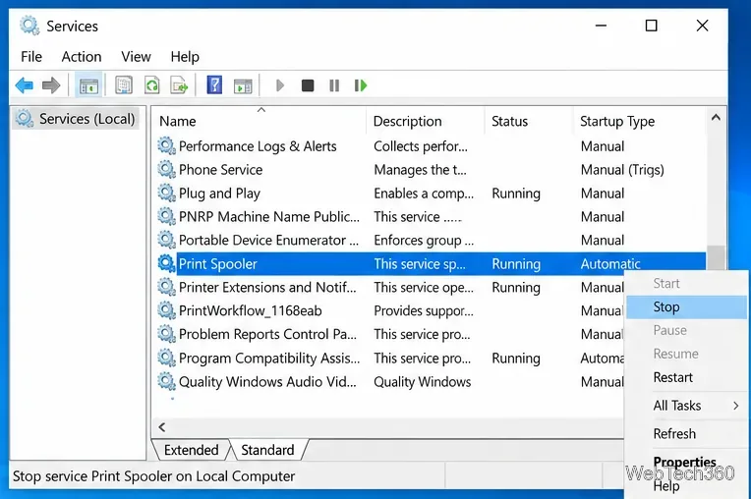
Task: Select Portable Device Enumerator service name
Action: pos(268,241)
